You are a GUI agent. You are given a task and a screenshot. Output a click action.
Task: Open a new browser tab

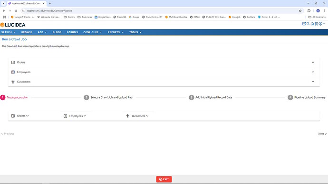pos(50,3)
